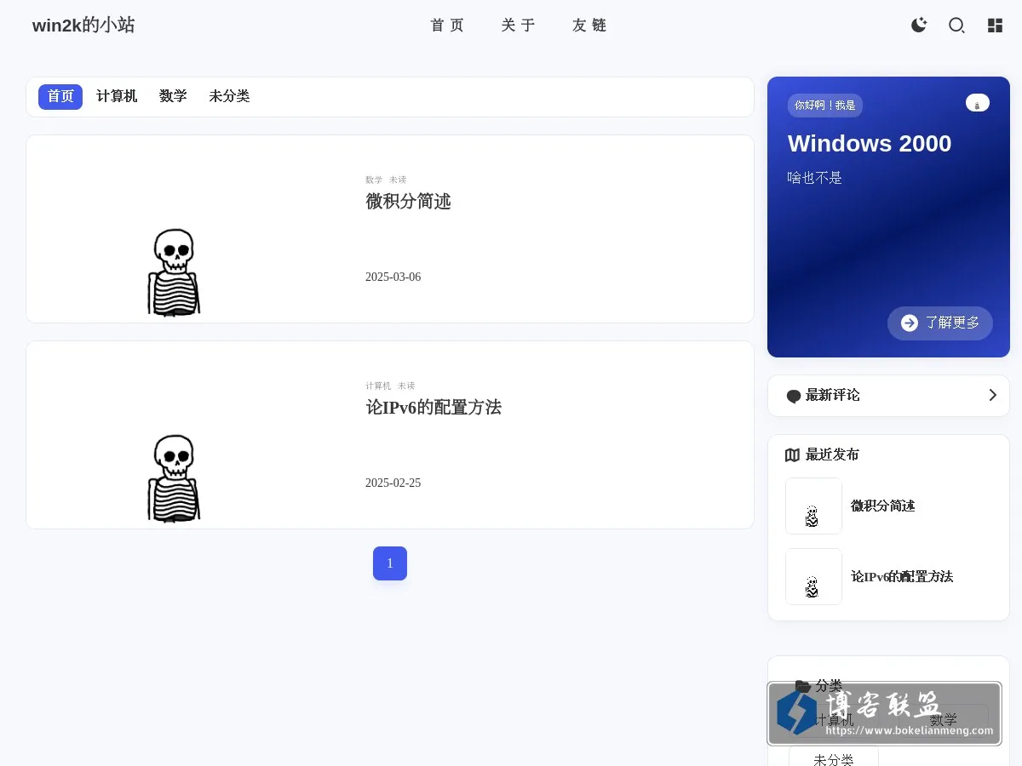
Task: Click the date 2025-03-06
Action: 393,277
